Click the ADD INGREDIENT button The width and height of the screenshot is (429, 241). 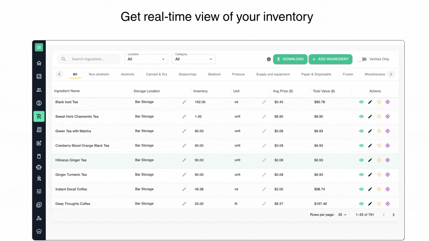(x=330, y=59)
